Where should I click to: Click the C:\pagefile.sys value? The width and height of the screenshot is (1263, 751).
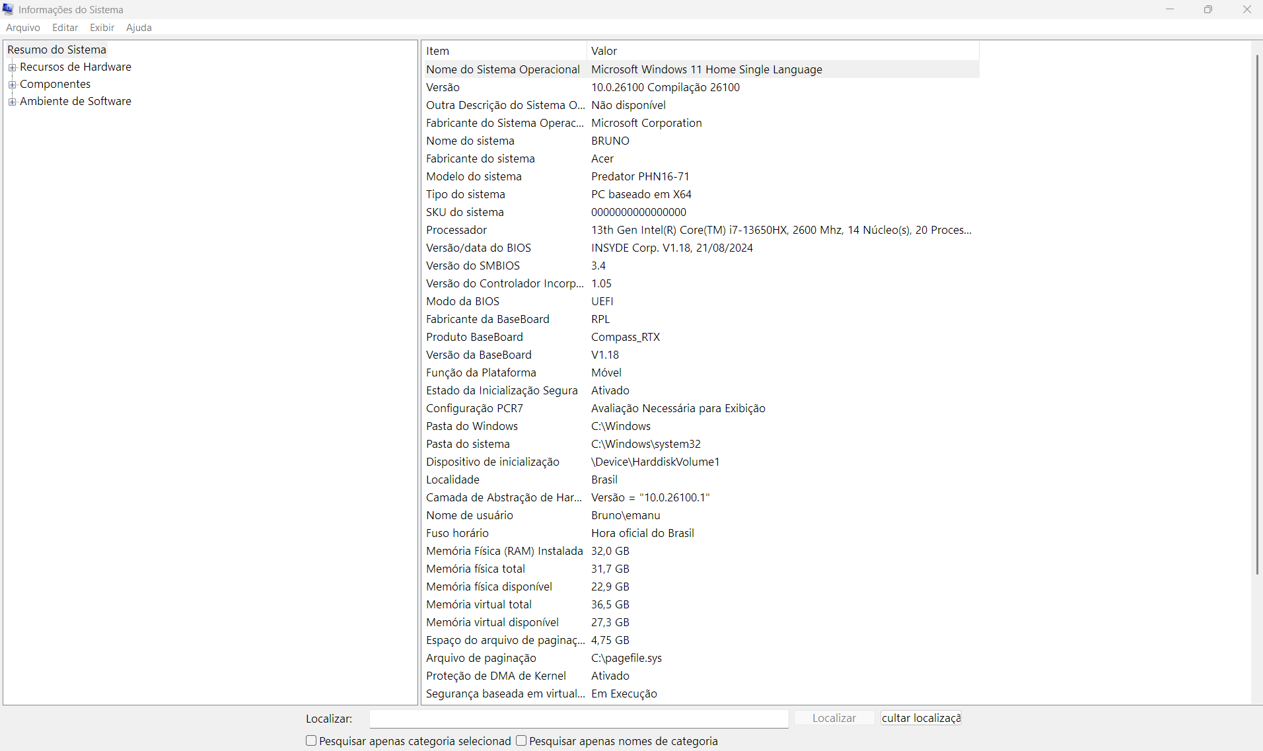626,658
